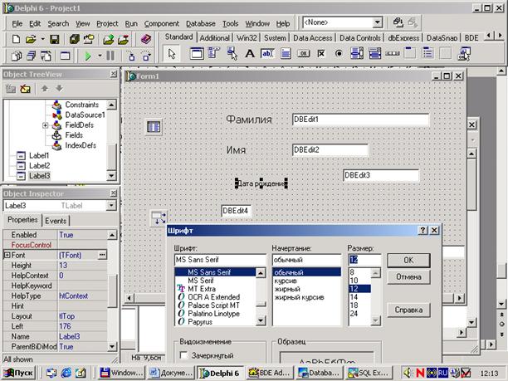Screen dimensions: 508x381
Task: Click the green Run arrow icon
Action: point(88,56)
